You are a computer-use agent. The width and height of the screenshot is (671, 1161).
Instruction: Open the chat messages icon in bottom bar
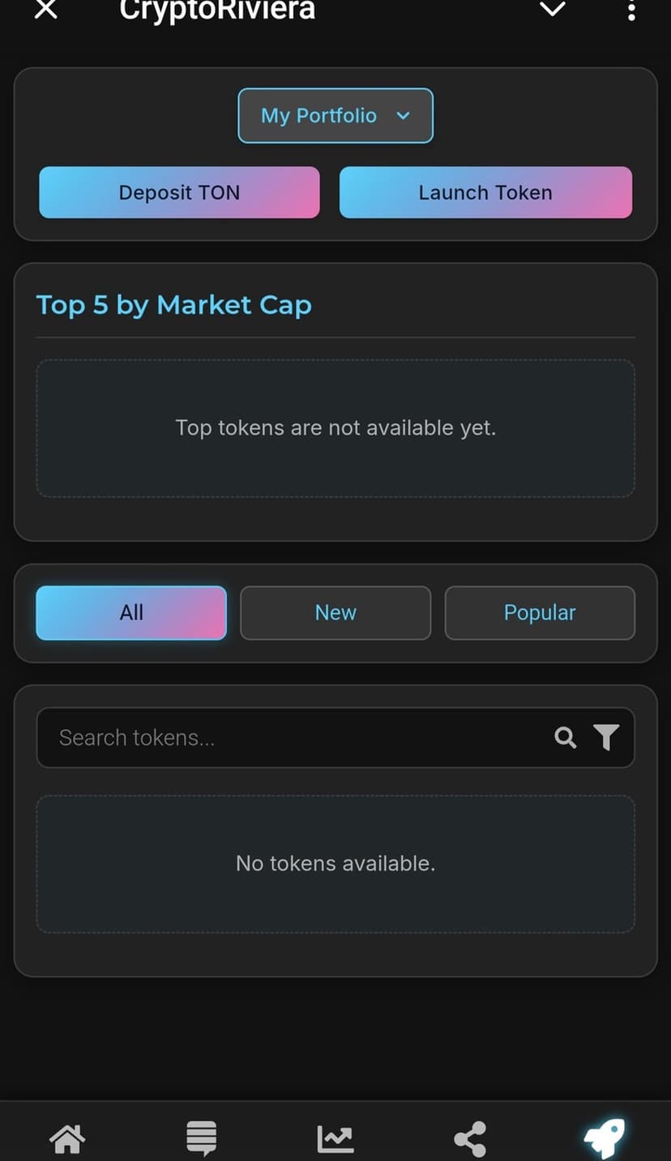pyautogui.click(x=201, y=1138)
